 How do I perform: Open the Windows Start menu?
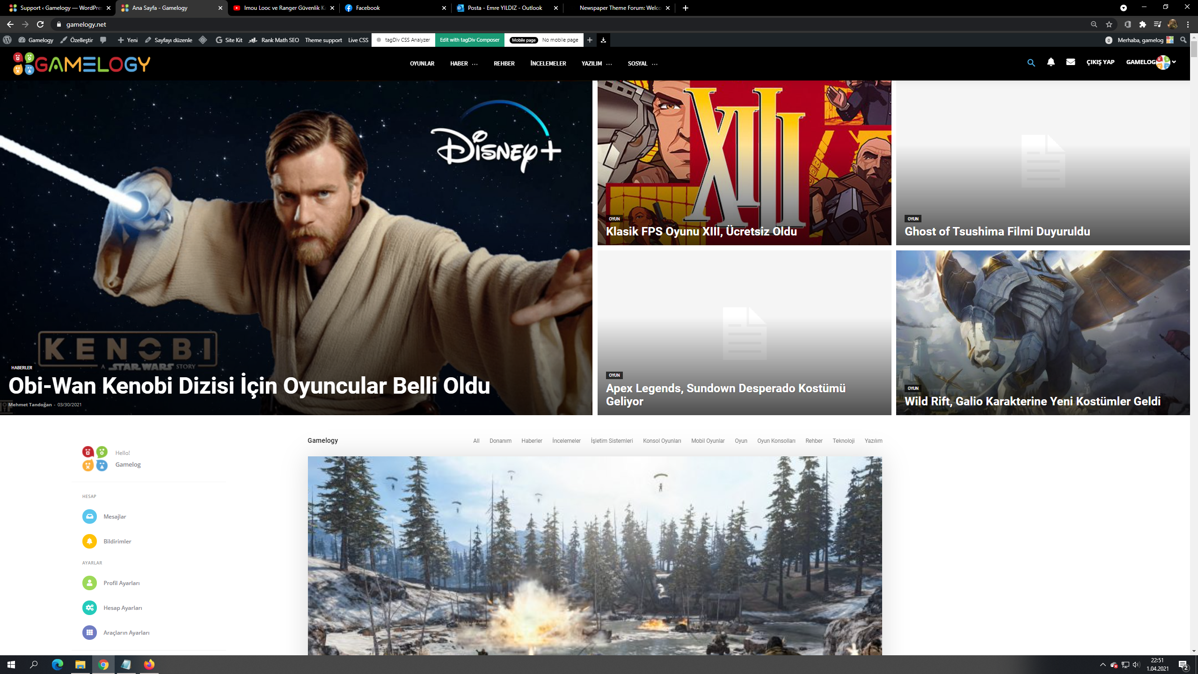pyautogui.click(x=11, y=665)
